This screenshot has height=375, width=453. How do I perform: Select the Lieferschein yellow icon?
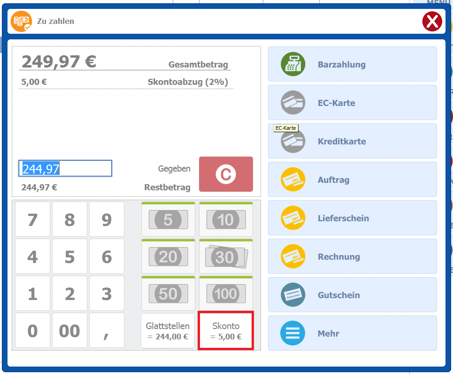point(293,218)
